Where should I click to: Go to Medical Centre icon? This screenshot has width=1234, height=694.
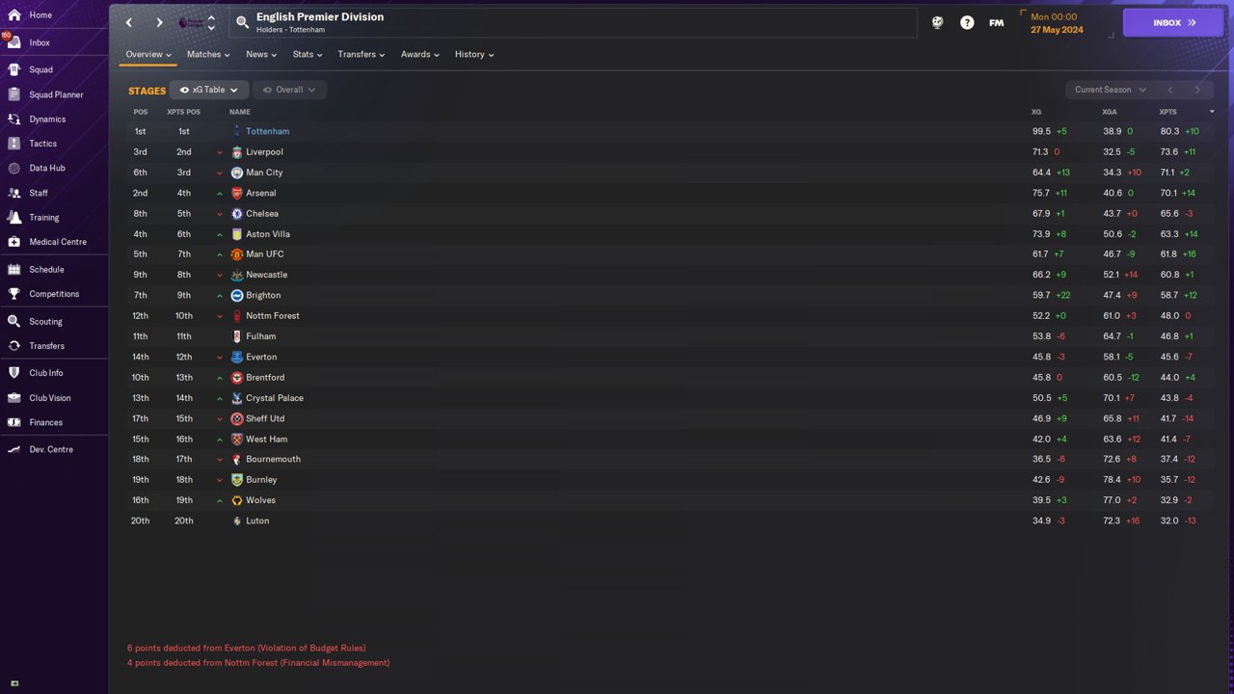pyautogui.click(x=13, y=242)
